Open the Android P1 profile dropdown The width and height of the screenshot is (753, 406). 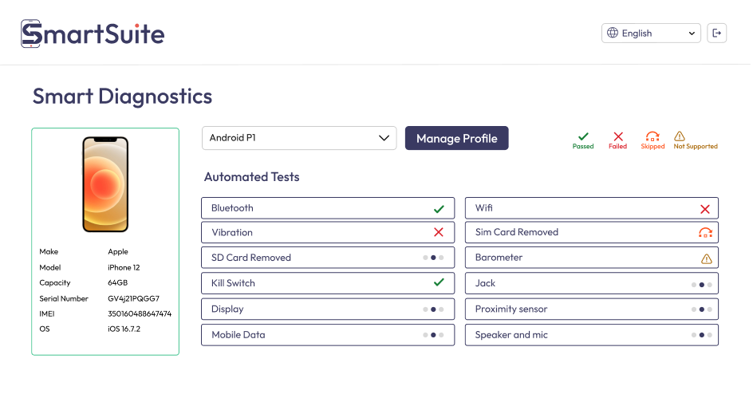[x=298, y=138]
